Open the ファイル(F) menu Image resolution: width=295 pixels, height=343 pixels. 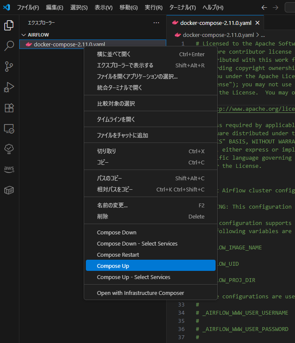[28, 8]
